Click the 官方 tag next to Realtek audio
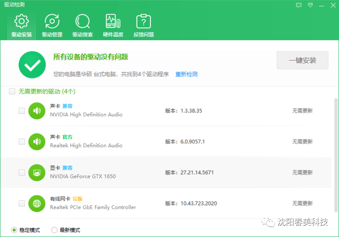The width and height of the screenshot is (339, 237). (x=67, y=137)
